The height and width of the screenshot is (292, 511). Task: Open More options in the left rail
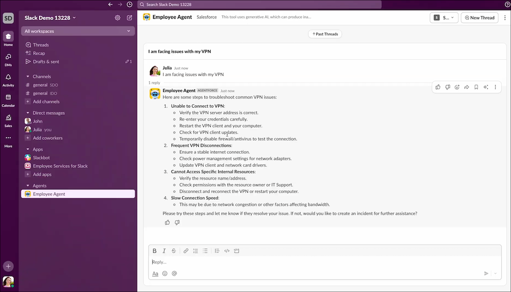[8, 141]
